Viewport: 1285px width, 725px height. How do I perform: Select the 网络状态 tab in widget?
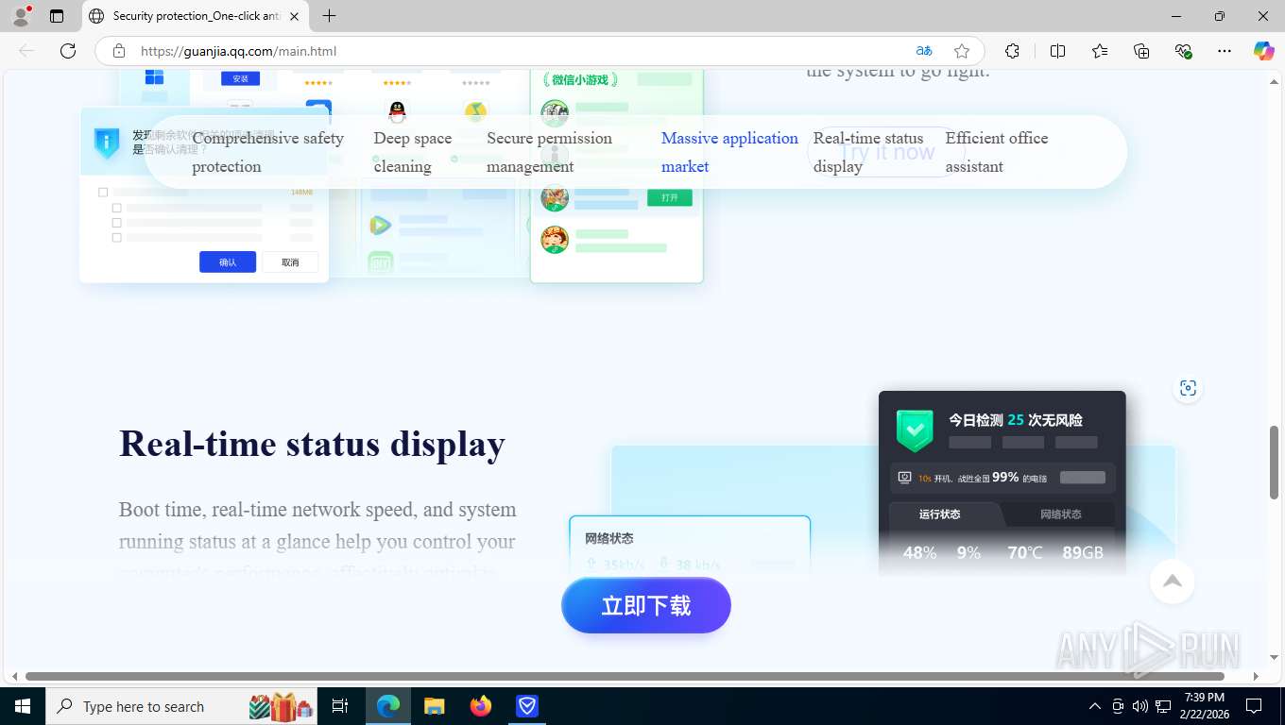(1060, 514)
